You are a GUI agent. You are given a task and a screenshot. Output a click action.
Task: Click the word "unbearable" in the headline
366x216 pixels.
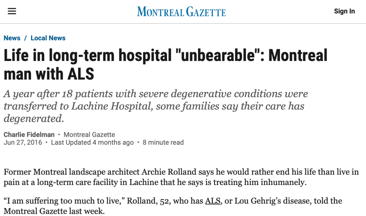[218, 56]
